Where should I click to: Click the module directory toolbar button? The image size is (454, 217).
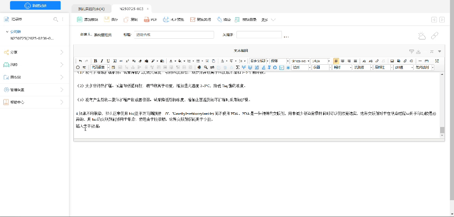[246, 20]
